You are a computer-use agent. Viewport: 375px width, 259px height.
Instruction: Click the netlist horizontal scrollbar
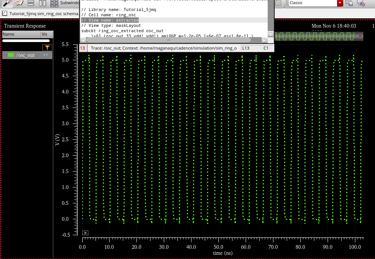[169, 39]
